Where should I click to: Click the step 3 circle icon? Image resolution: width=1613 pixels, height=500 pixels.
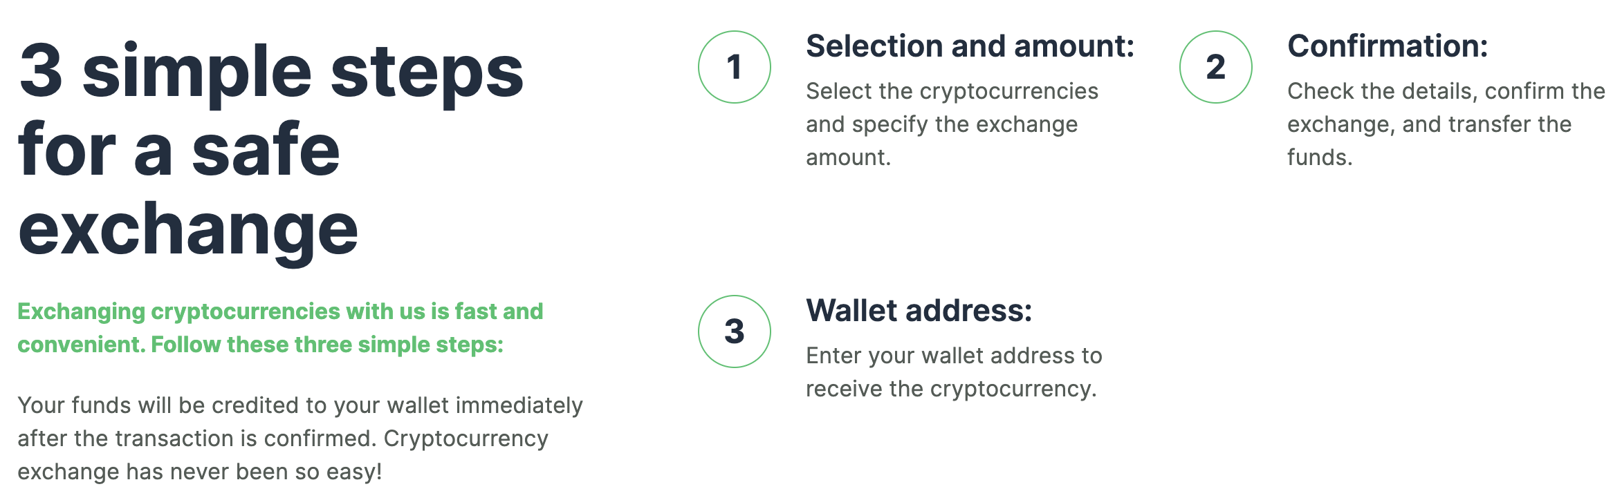[734, 331]
